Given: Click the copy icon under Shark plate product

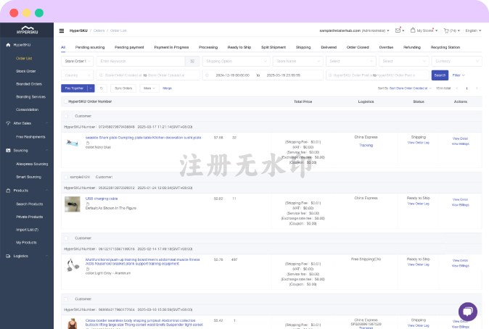Looking at the screenshot, I should (x=88, y=143).
